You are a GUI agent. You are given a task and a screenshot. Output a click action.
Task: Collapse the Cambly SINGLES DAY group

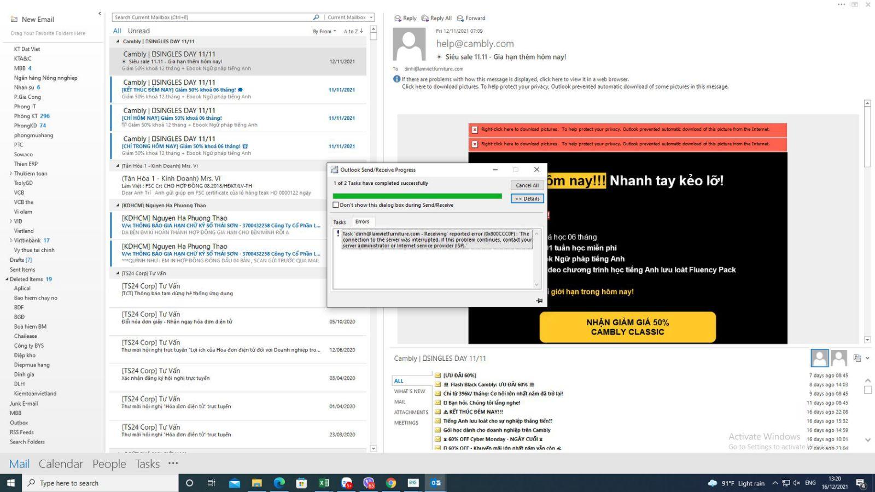click(x=118, y=42)
